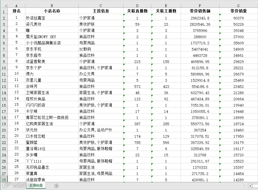258x190 pixels.
Task: Add a new sheet with plus icon
Action: (x=56, y=186)
